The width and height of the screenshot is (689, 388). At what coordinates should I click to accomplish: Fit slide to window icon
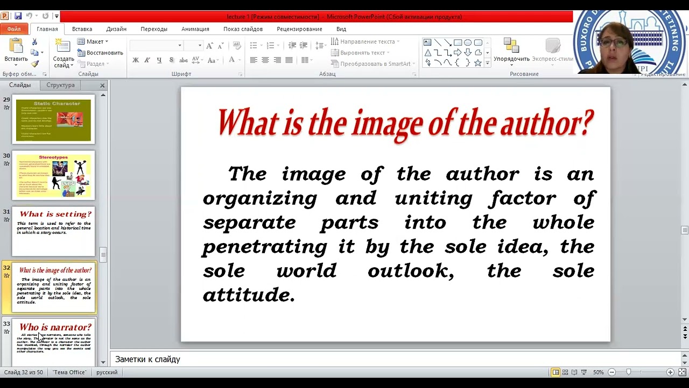[681, 372]
